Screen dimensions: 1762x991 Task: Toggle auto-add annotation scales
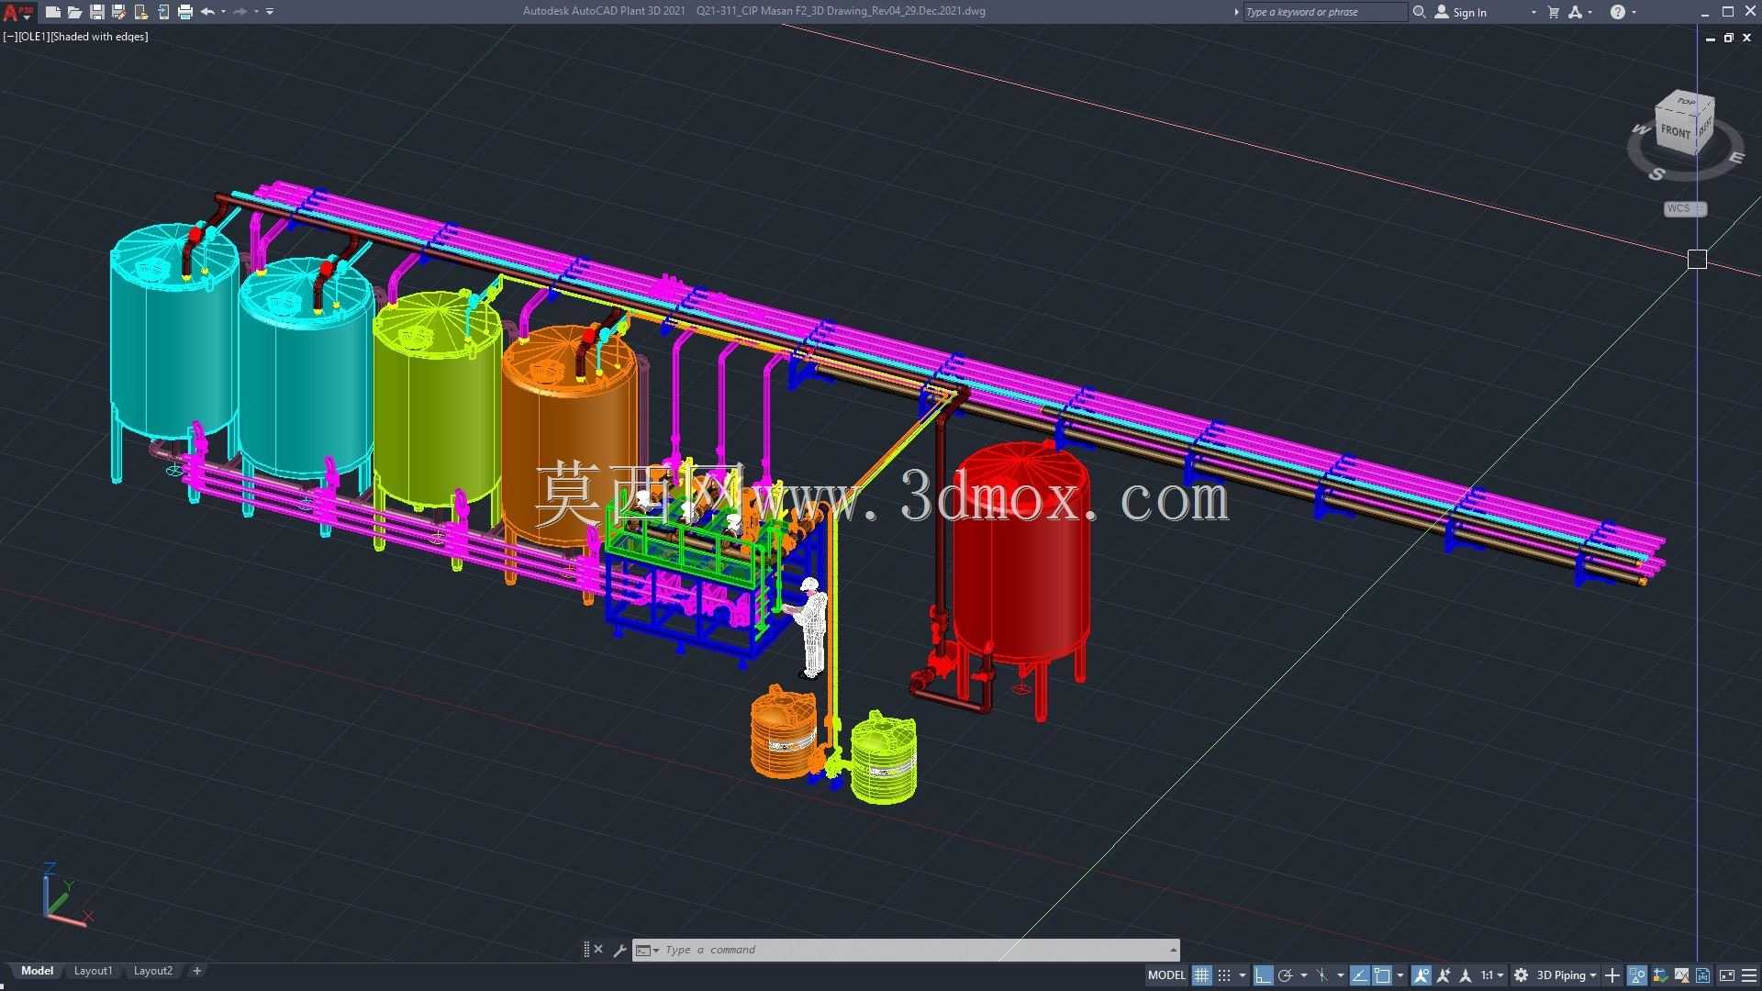click(x=1444, y=975)
